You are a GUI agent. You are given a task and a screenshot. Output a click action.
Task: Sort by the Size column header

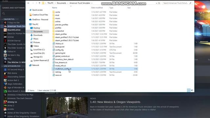tap(129, 8)
